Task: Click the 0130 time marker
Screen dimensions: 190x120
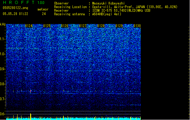Action: pyautogui.click(x=137, y=26)
